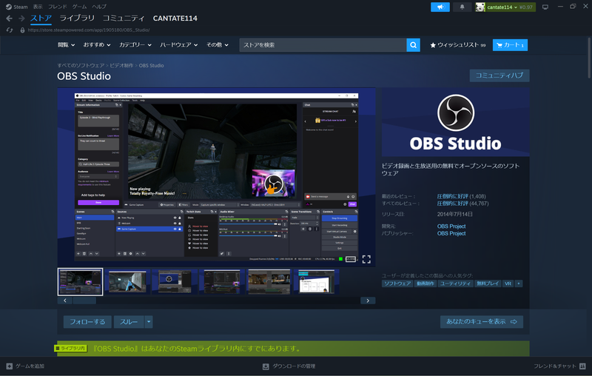The width and height of the screenshot is (592, 376).
Task: Select the sixth screenshot thumbnail with white slide
Action: [316, 282]
